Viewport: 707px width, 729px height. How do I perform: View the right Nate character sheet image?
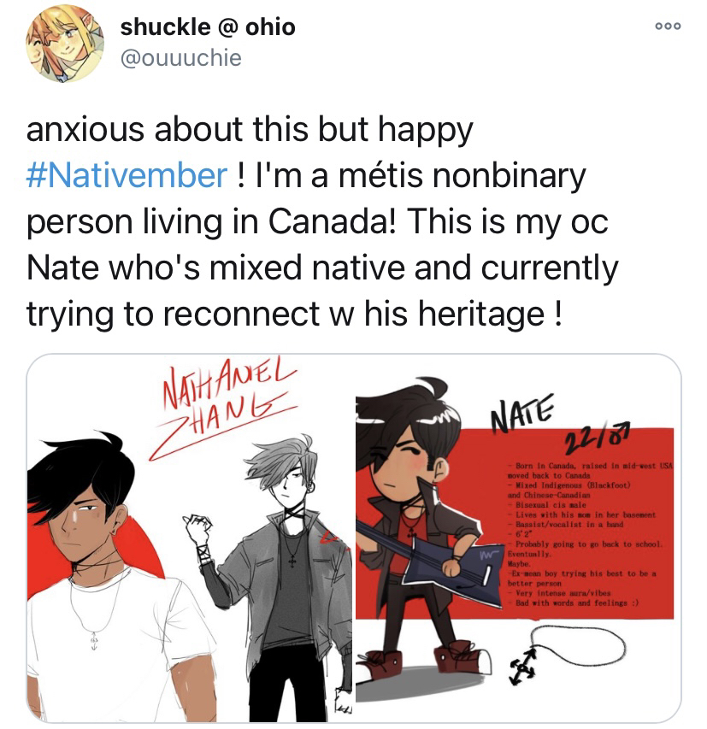(x=518, y=538)
